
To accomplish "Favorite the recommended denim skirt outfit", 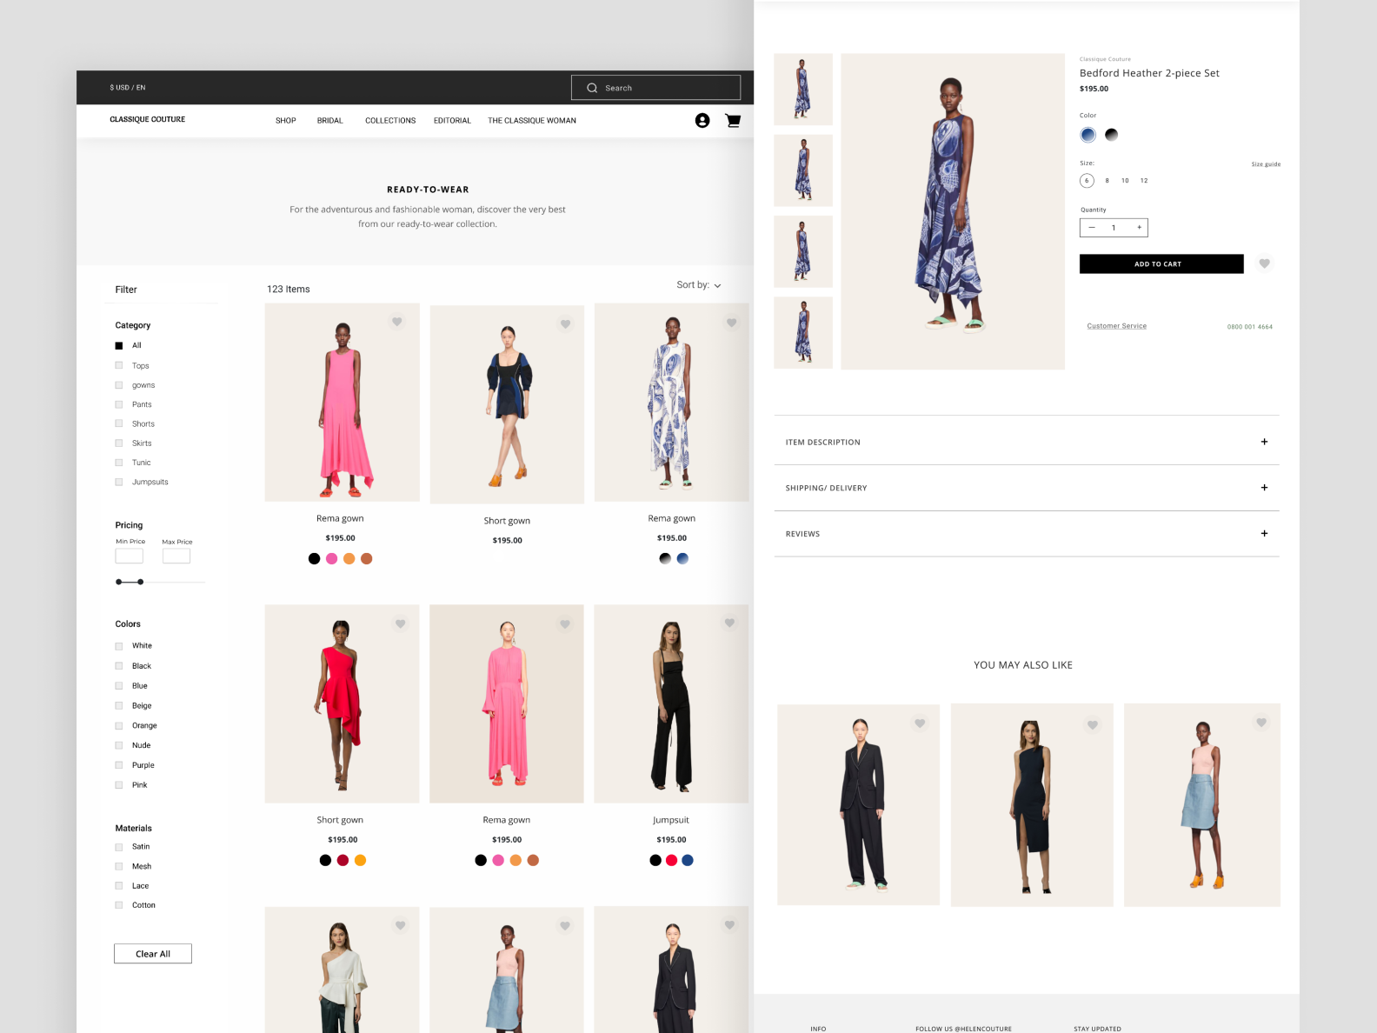I will pyautogui.click(x=1261, y=723).
